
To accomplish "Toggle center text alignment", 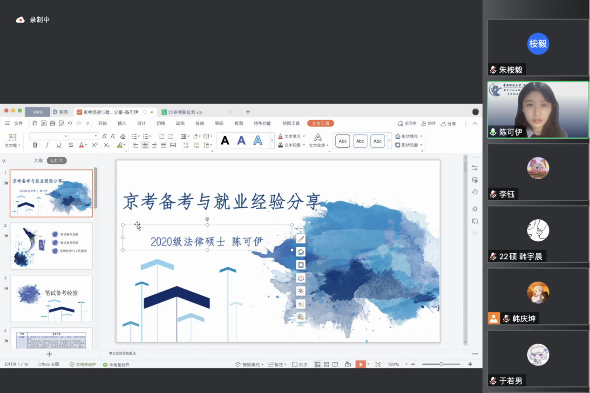I will [145, 145].
